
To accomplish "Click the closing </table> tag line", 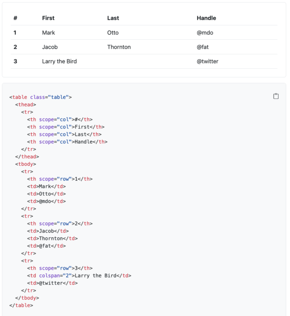I will [21, 306].
